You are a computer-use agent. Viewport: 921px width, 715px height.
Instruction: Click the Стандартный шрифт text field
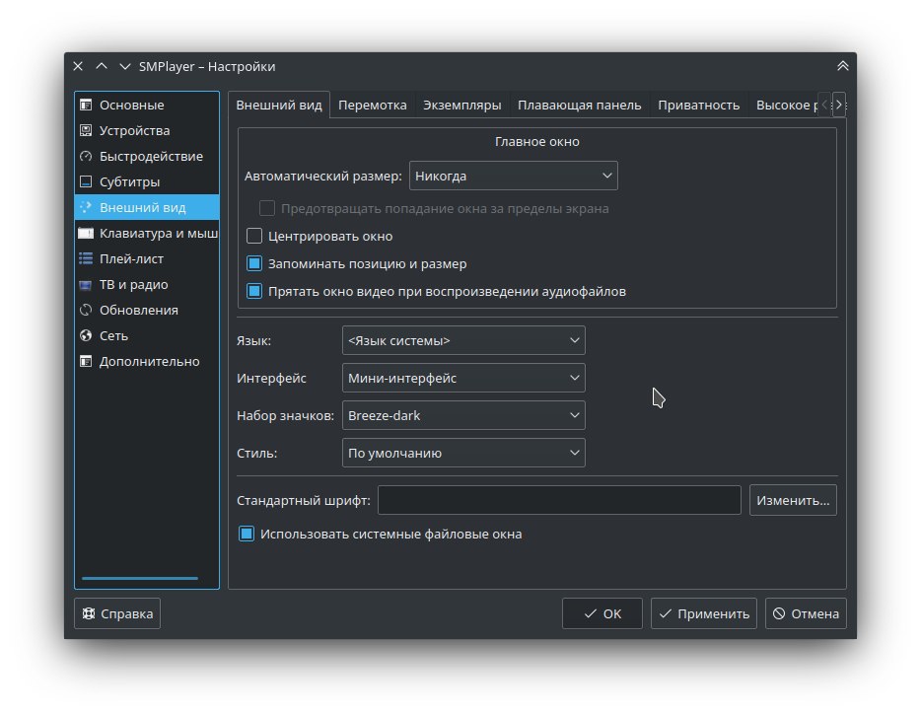click(x=559, y=501)
